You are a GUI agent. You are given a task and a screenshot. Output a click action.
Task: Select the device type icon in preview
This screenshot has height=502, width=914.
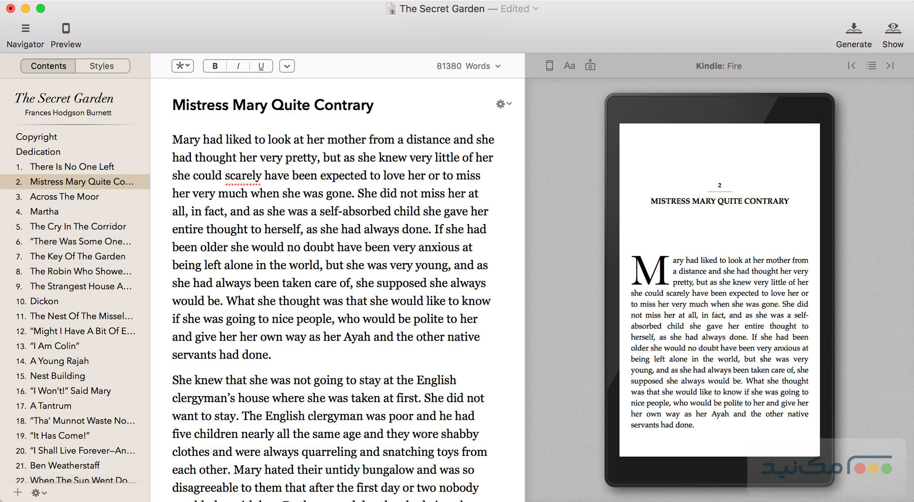549,66
